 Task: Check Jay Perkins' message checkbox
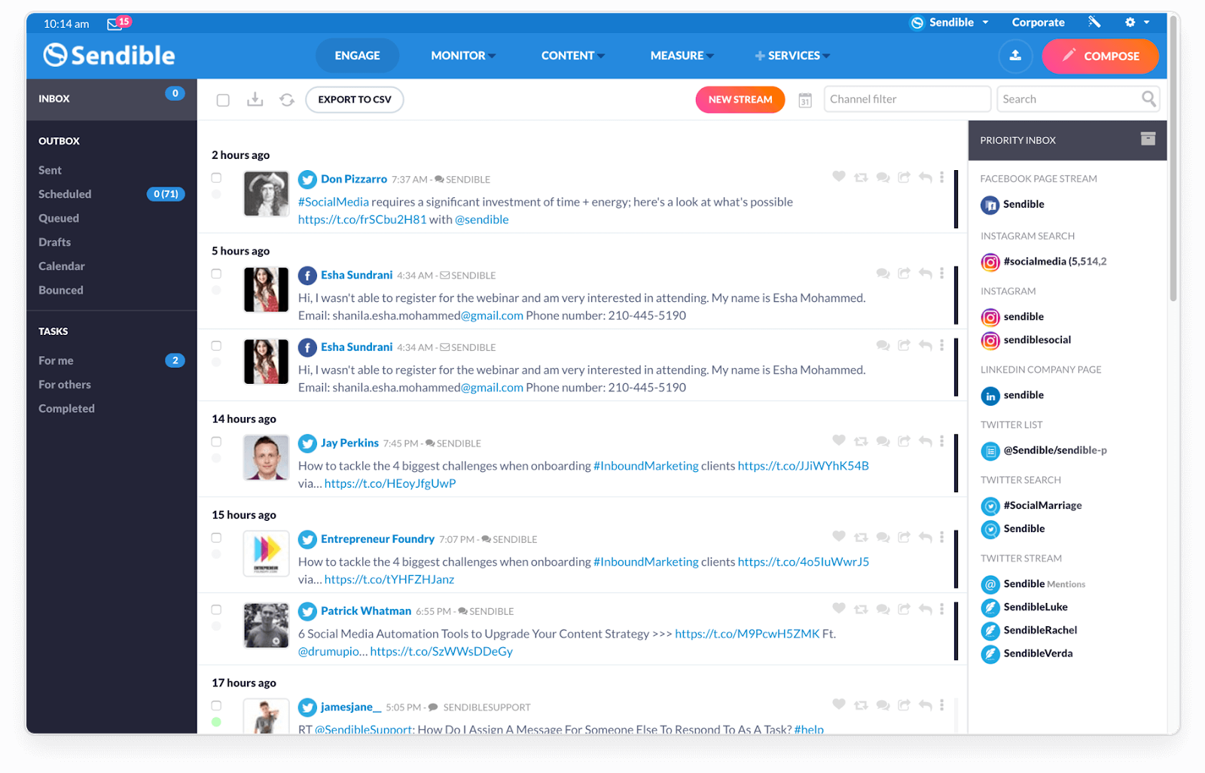point(216,442)
